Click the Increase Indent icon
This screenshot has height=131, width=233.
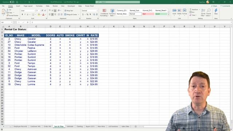pyautogui.click(x=62, y=15)
